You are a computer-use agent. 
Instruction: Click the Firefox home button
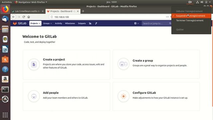coord(29,17)
